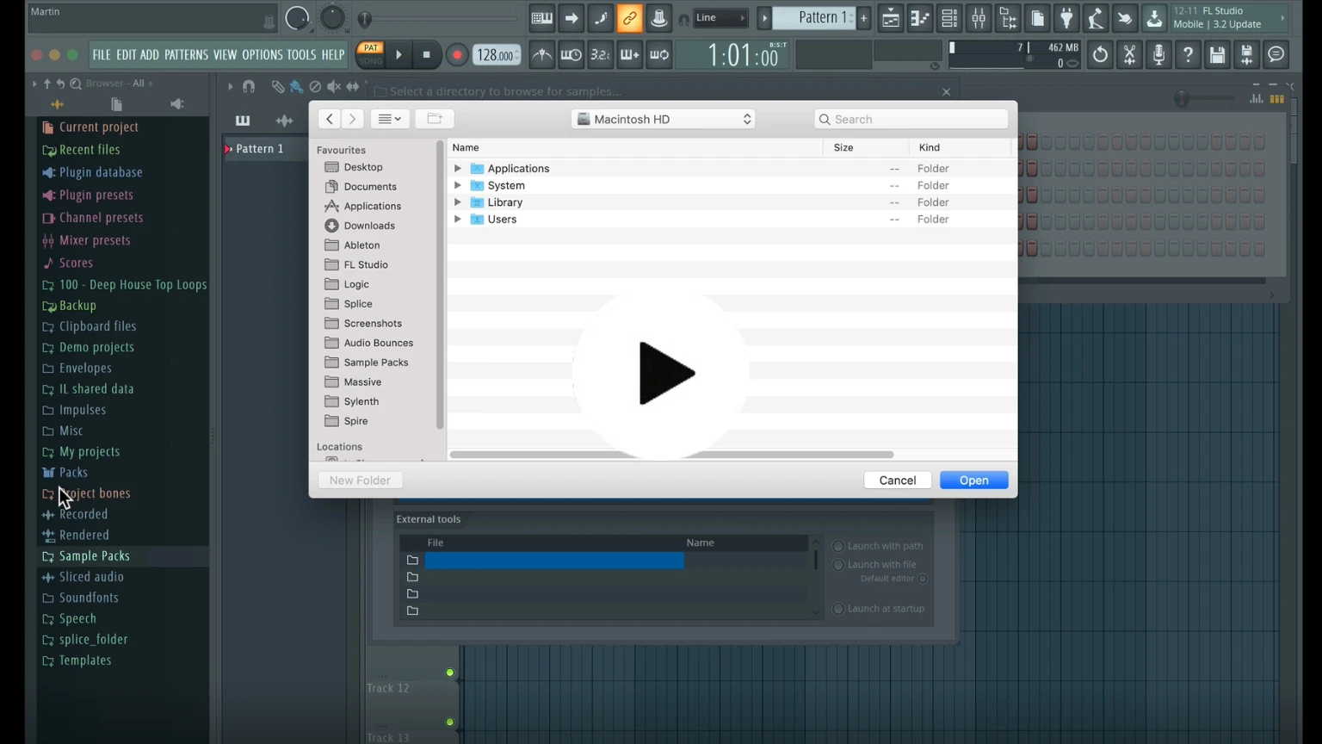Screen dimensions: 1322x744
Task: Click the main volume knob
Action: [x=297, y=18]
